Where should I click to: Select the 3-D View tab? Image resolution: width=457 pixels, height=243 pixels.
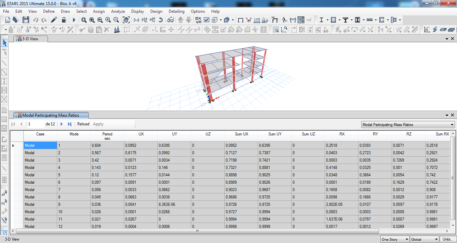click(x=30, y=39)
